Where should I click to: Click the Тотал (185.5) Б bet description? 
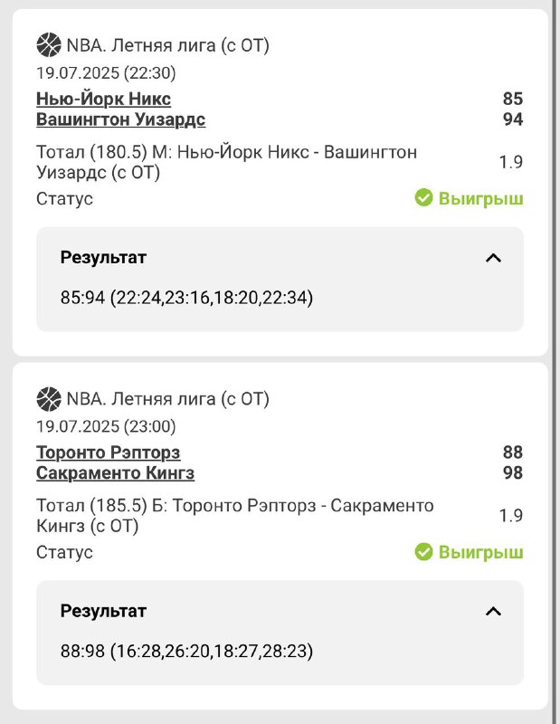pyautogui.click(x=234, y=516)
